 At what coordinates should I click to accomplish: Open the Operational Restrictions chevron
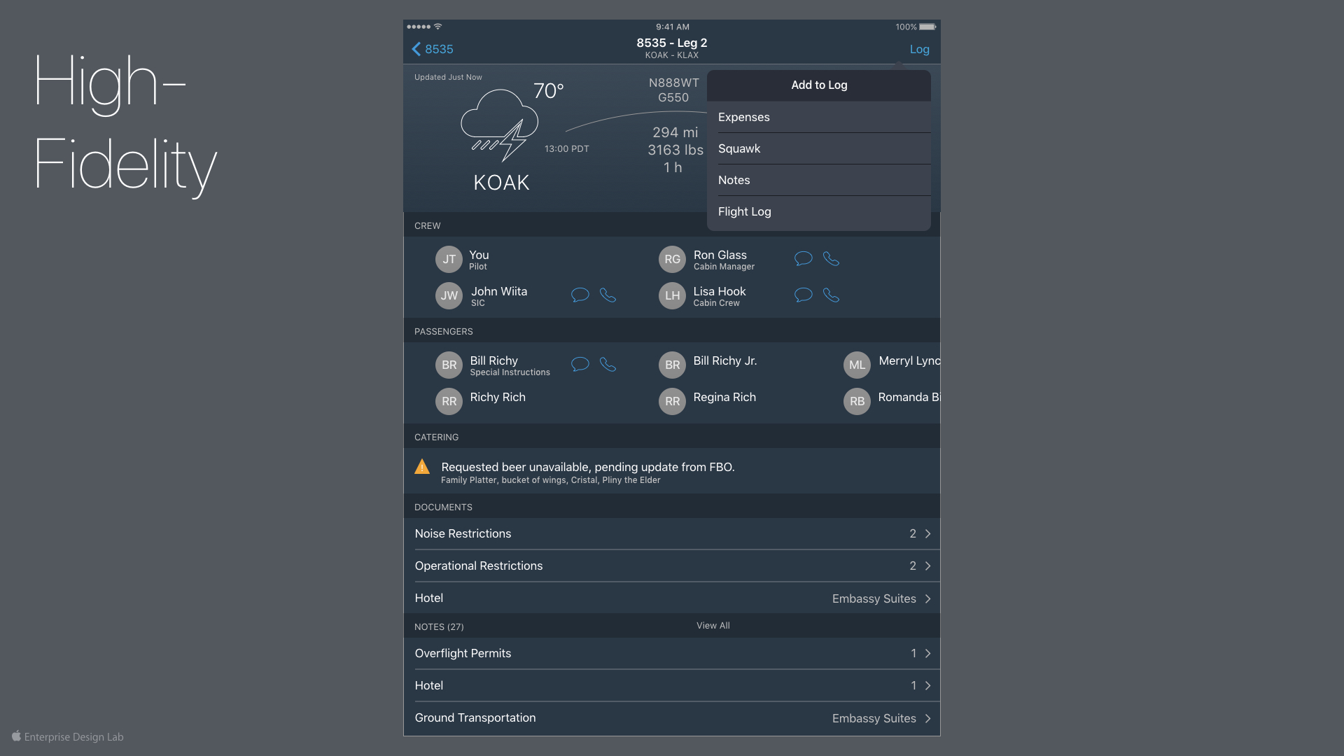(x=927, y=566)
